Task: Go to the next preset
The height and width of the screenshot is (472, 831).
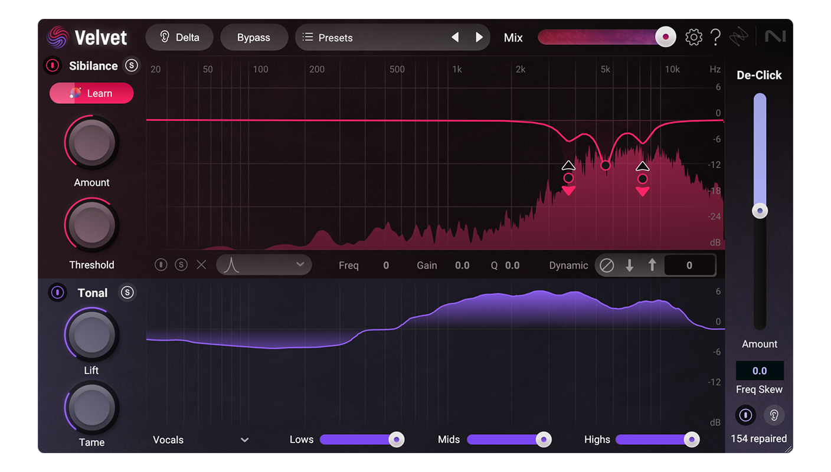Action: pyautogui.click(x=479, y=37)
